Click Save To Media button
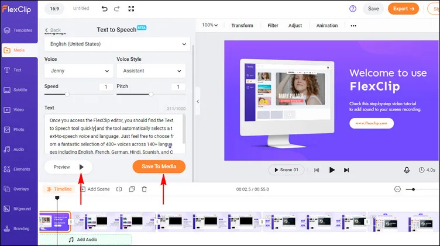 click(x=159, y=167)
